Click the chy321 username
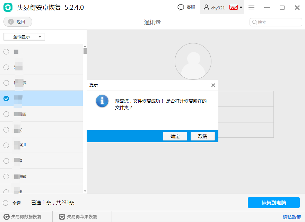Viewport: 305px width, 222px height. pos(218,8)
